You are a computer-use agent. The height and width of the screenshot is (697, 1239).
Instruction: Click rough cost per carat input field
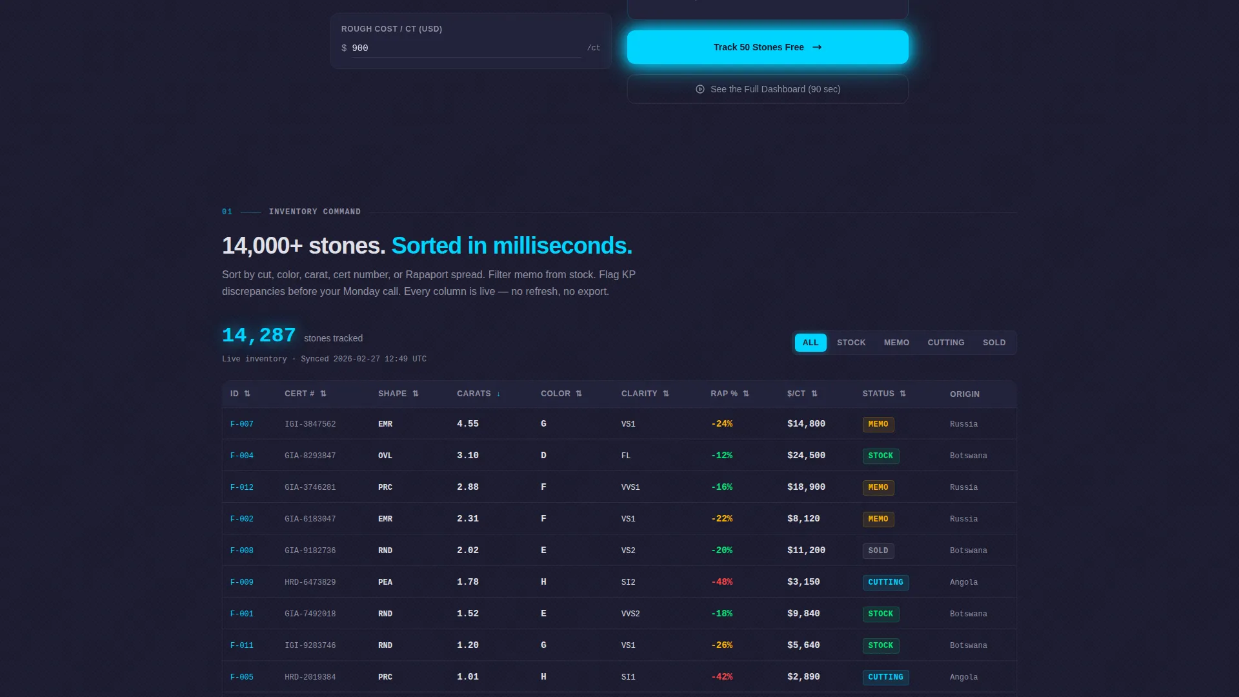coord(467,48)
